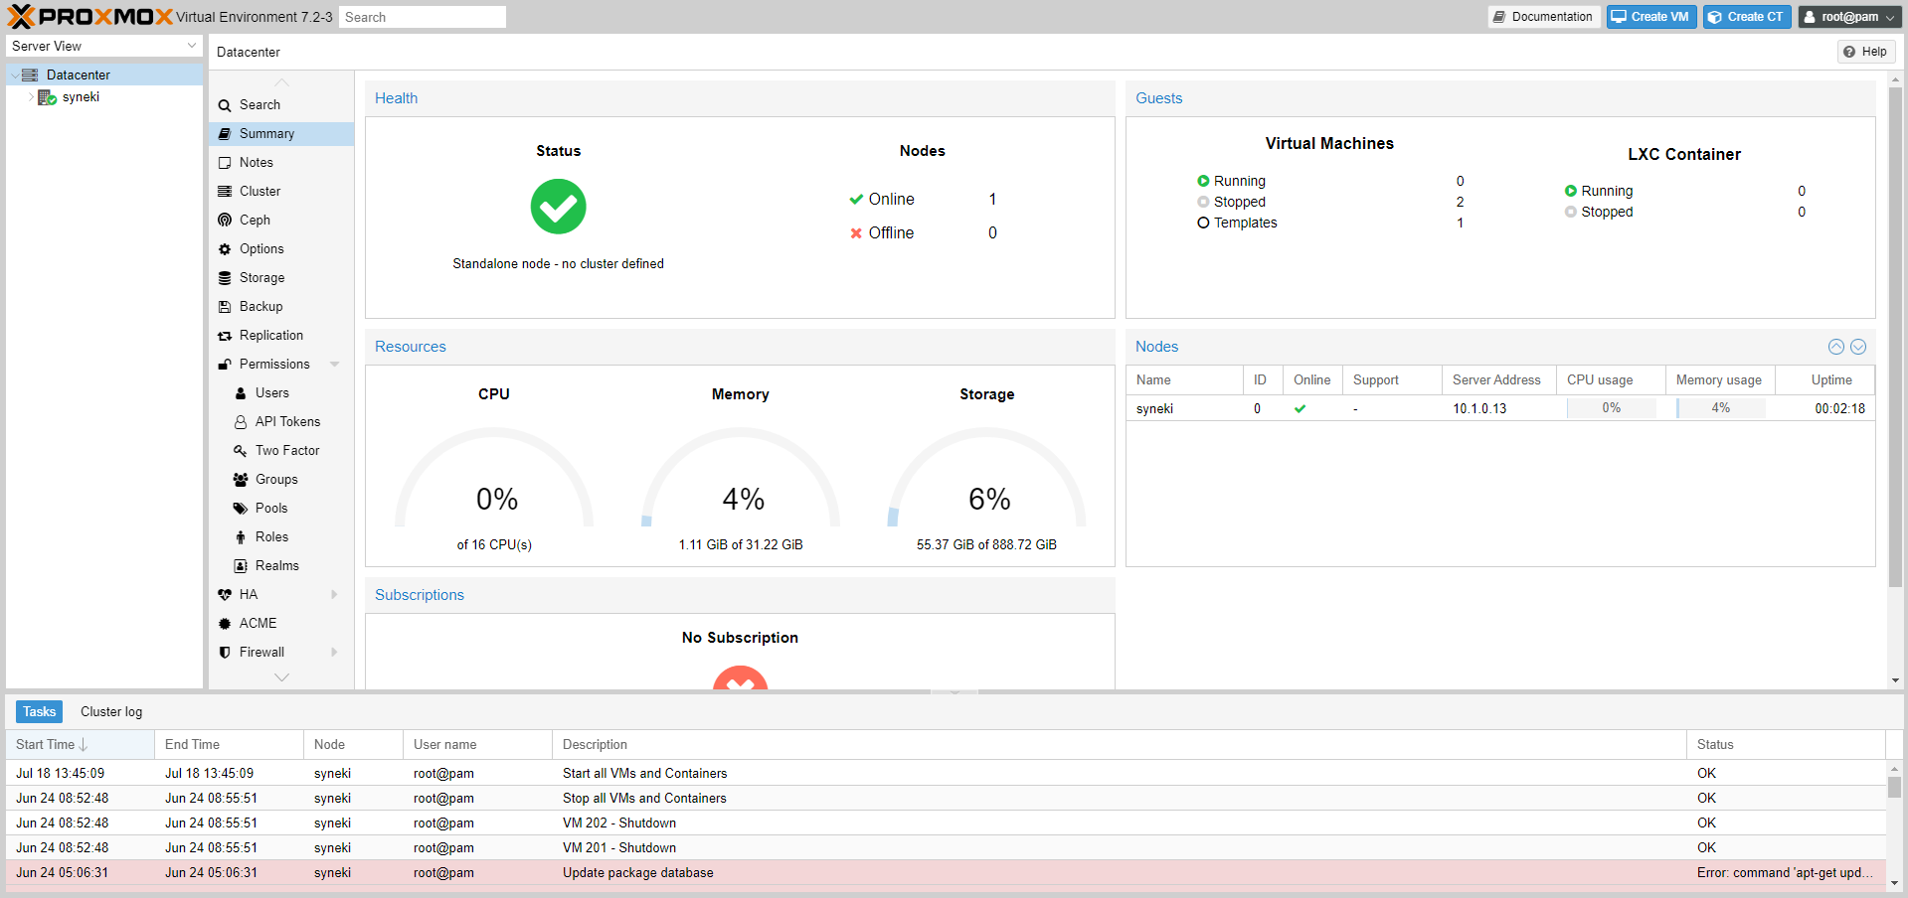Select 'Start all VMs and Containers' task row
The image size is (1908, 898).
pos(946,774)
